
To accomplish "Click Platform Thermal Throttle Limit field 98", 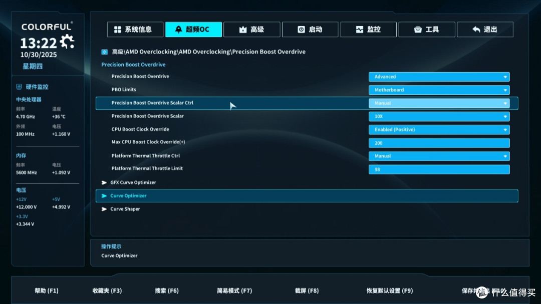I will [x=439, y=169].
